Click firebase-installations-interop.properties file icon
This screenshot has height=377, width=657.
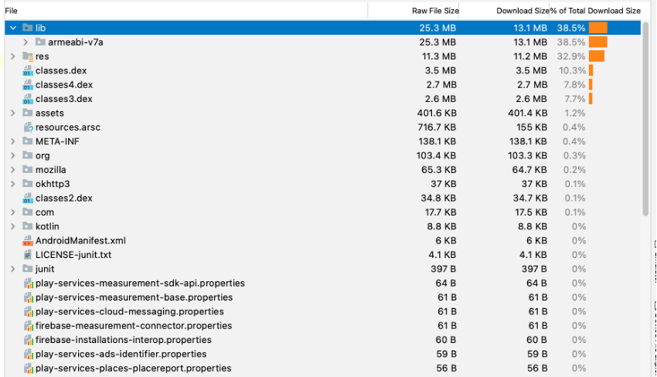pos(28,340)
